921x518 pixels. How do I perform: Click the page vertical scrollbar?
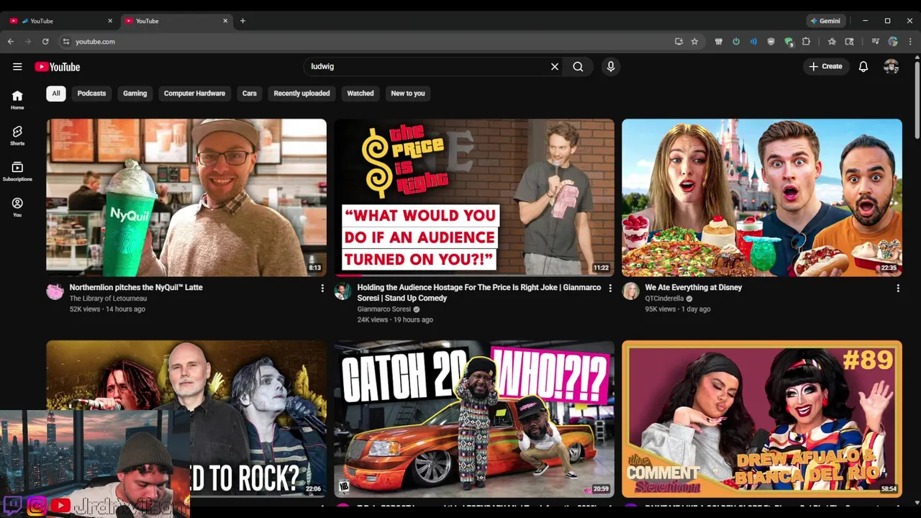pyautogui.click(x=917, y=100)
